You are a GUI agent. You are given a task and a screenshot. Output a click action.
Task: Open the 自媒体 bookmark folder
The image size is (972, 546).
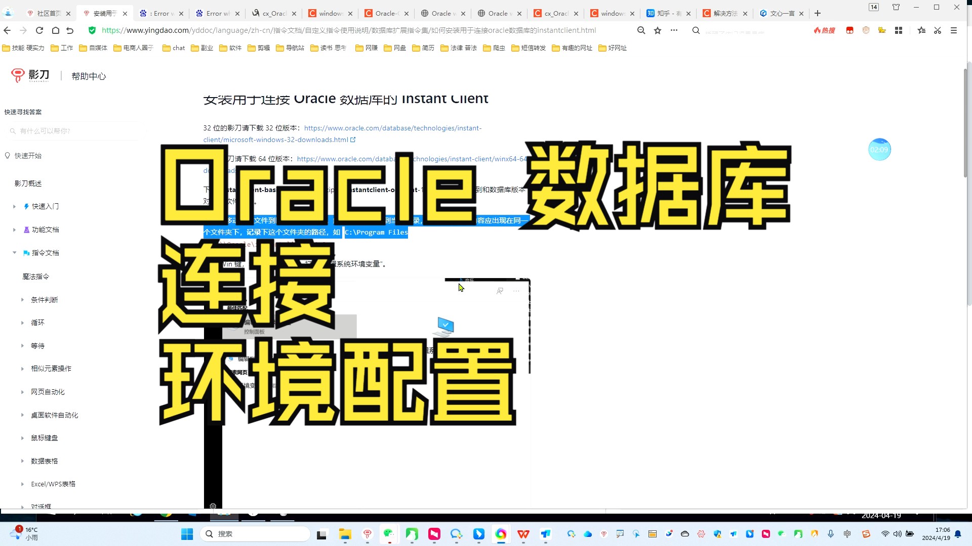(93, 48)
